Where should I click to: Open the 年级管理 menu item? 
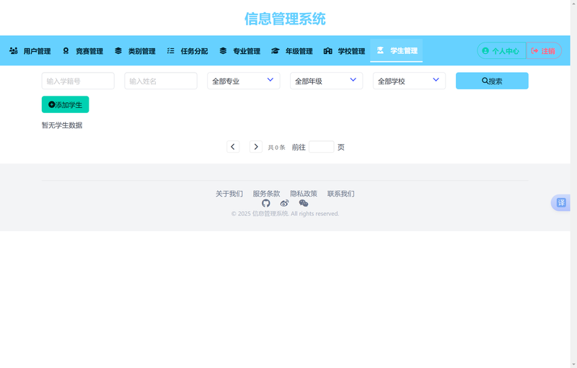pyautogui.click(x=292, y=50)
